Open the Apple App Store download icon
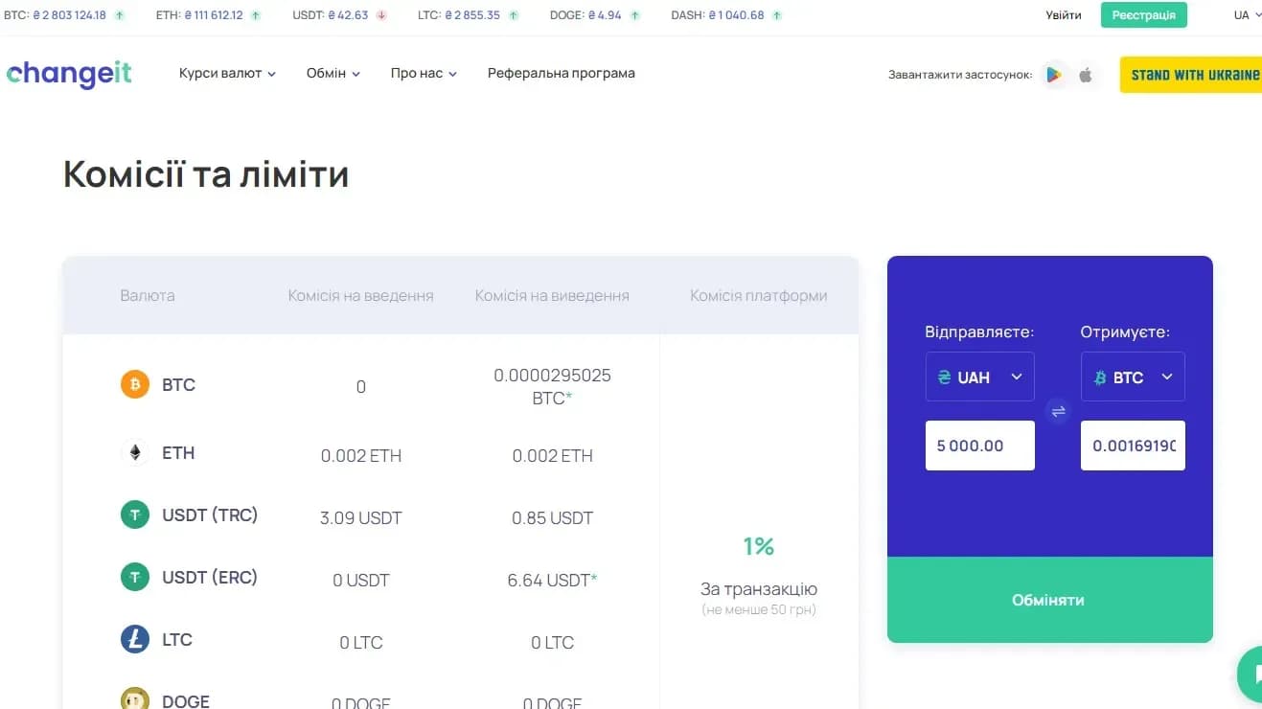 point(1086,75)
